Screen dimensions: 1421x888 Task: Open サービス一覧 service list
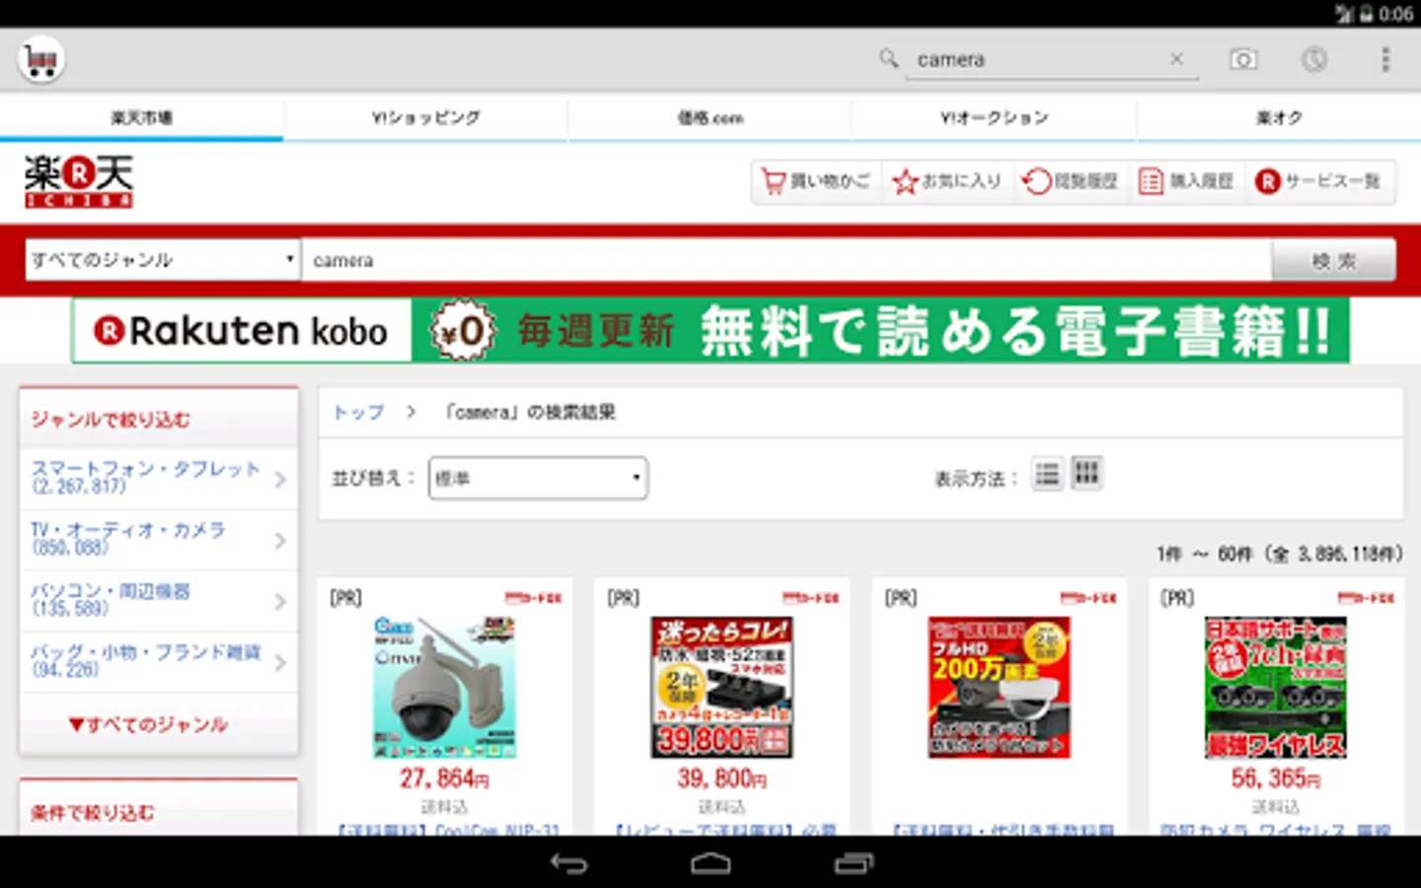(x=1318, y=182)
